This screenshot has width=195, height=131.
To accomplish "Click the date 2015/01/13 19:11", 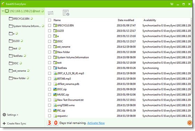I will (126, 100).
